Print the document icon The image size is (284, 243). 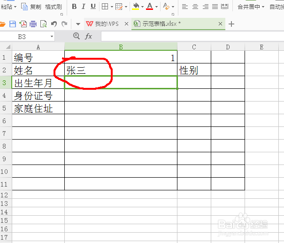click(33, 24)
